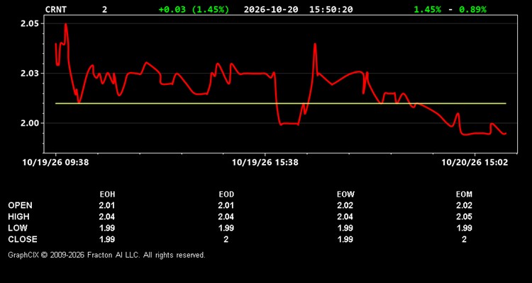Image resolution: width=532 pixels, height=283 pixels.
Task: Click the 2.05 y-axis label
Action: (x=30, y=23)
